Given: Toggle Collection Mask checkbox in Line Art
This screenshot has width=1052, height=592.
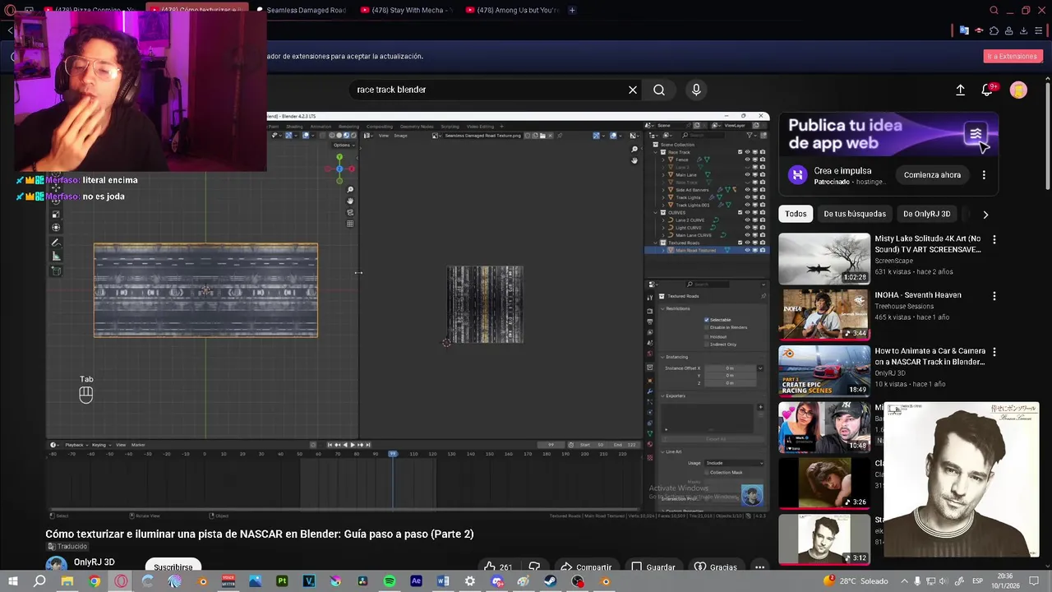Looking at the screenshot, I should coord(707,473).
